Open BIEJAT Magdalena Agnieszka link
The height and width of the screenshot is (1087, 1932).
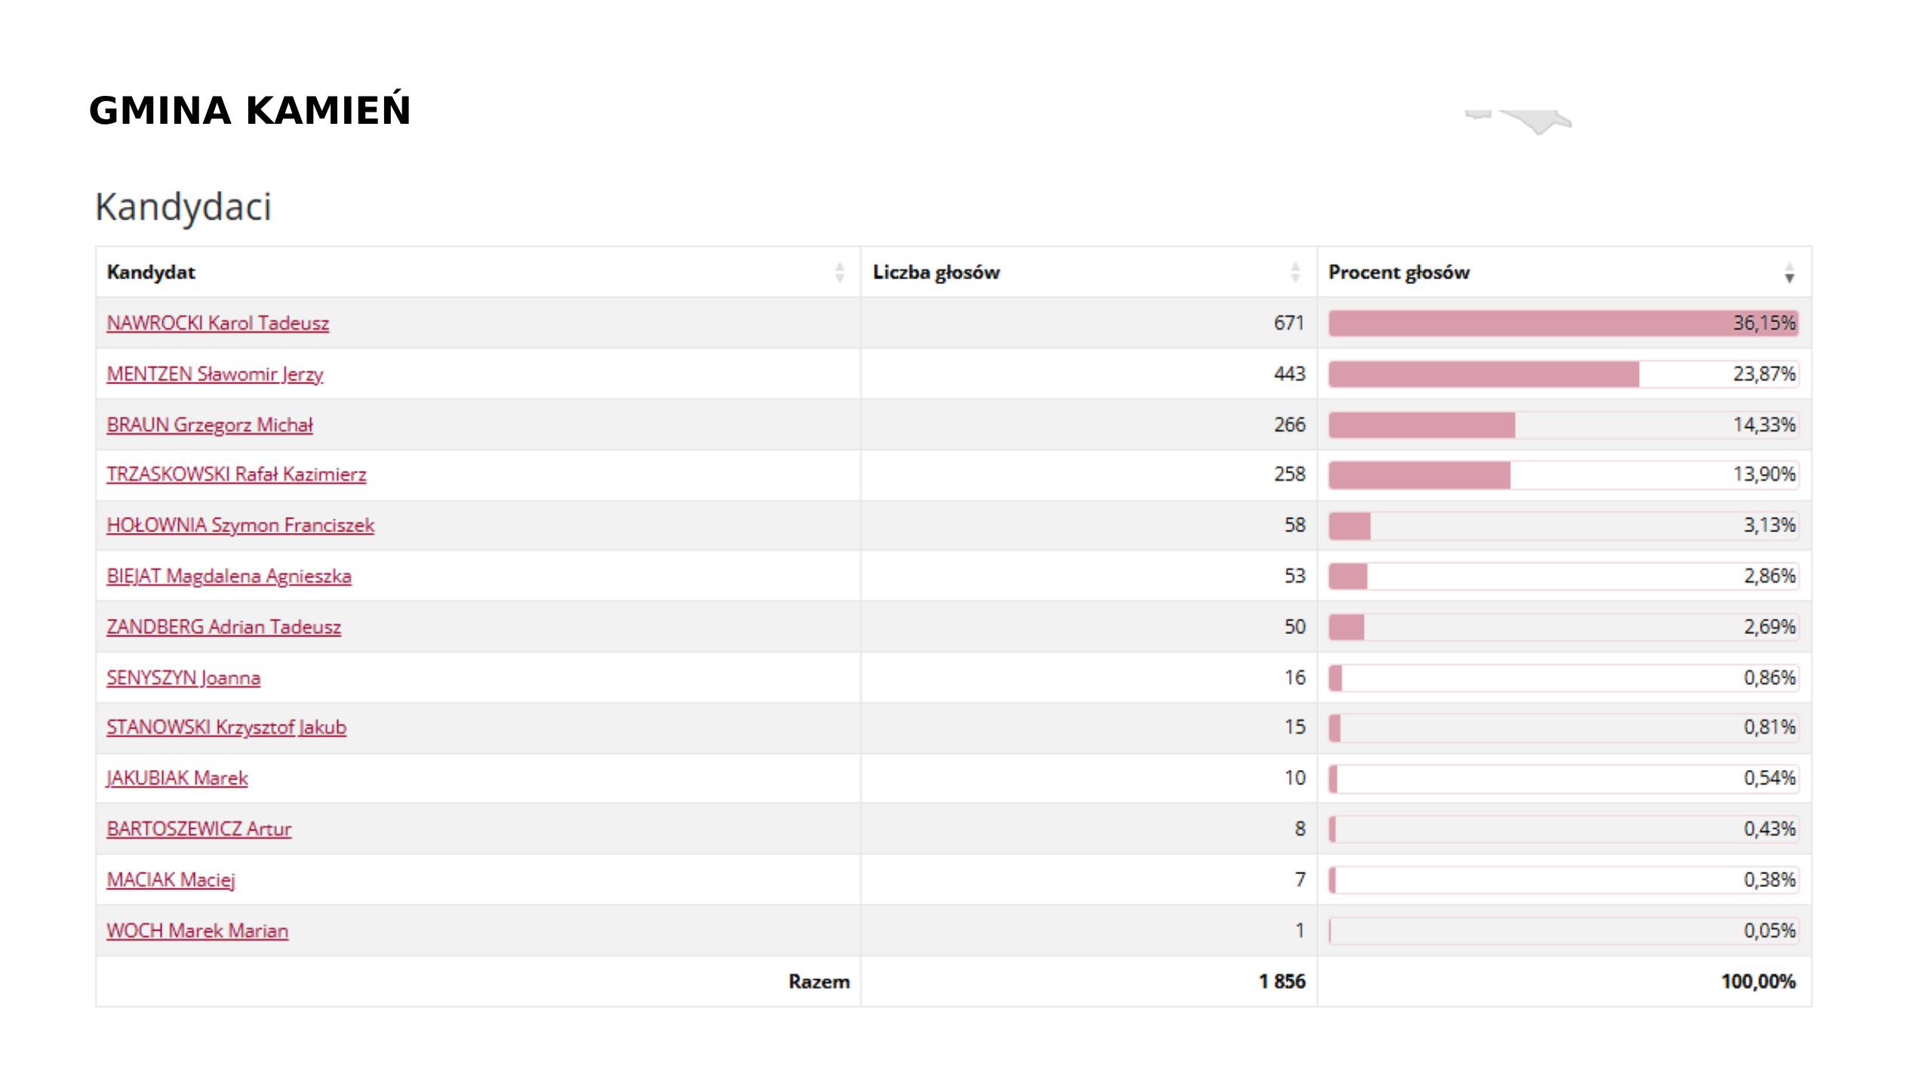coord(229,576)
